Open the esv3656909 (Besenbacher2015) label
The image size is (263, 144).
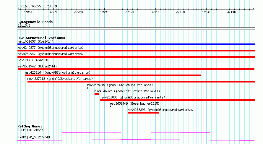click(x=135, y=103)
